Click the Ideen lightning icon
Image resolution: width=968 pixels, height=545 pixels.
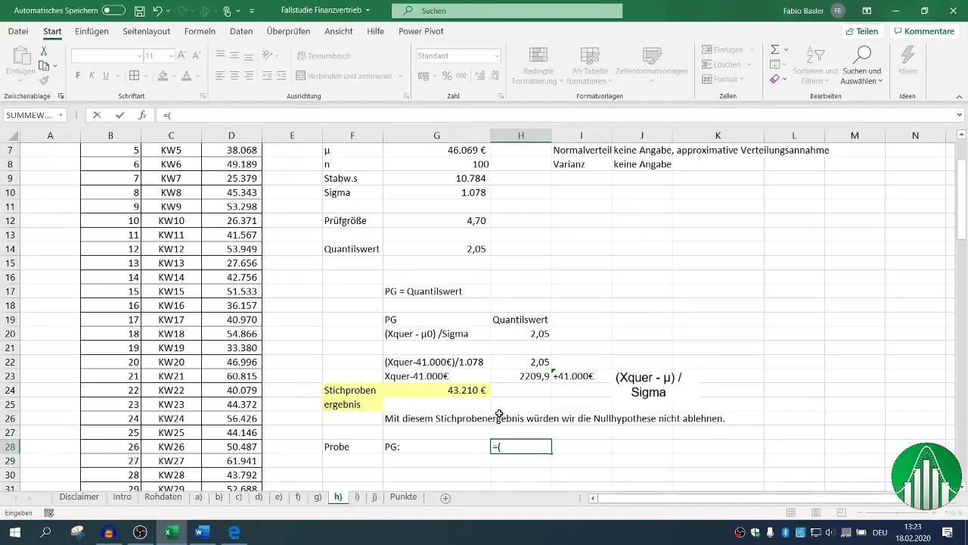pos(907,61)
